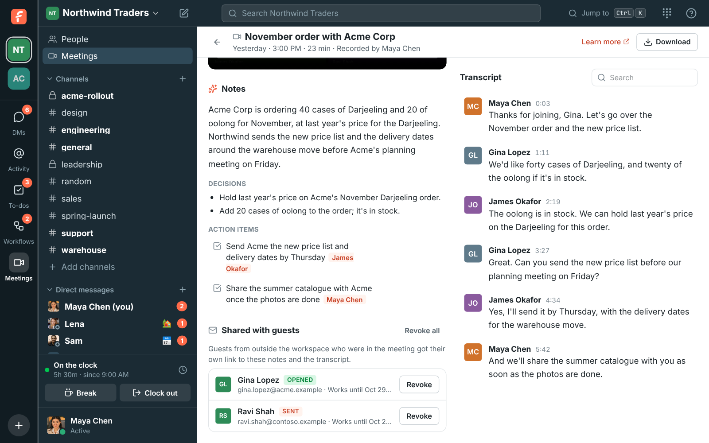Viewport: 709px width, 443px height.
Task: Open the timesheet clock history icon
Action: pos(183,370)
